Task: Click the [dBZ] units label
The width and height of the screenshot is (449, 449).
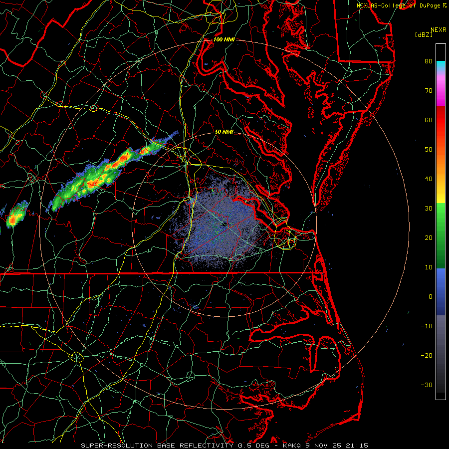Action: [424, 35]
